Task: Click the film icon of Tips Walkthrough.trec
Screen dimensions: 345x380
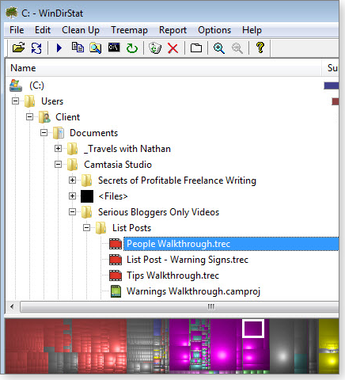Action: (116, 275)
